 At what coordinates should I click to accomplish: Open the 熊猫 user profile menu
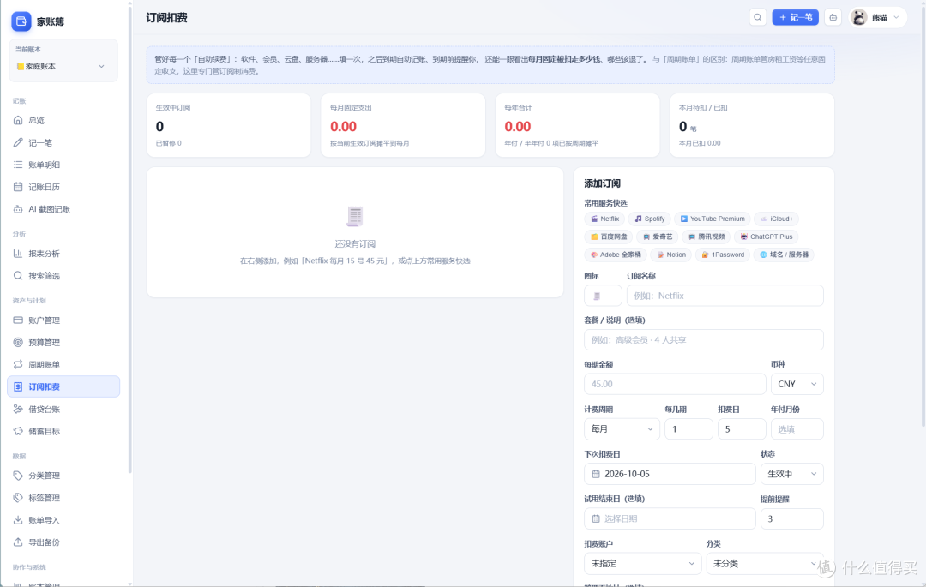877,18
